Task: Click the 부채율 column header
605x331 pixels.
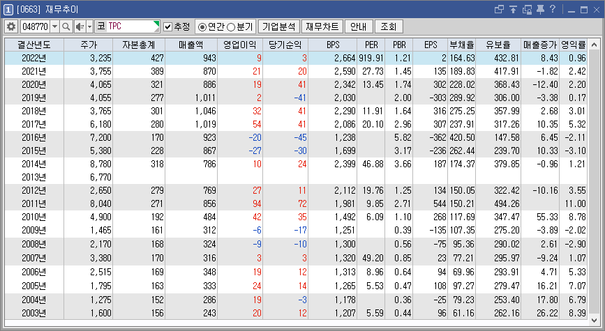Action: click(x=461, y=45)
